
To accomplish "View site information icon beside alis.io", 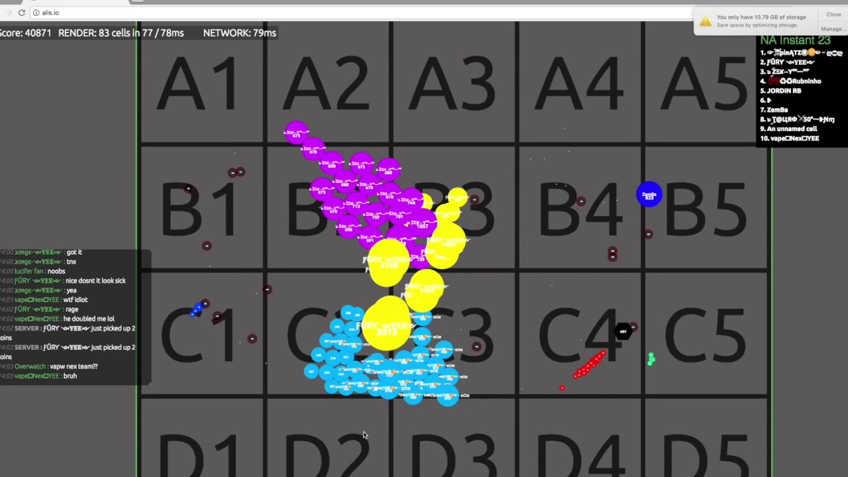I will [x=36, y=13].
